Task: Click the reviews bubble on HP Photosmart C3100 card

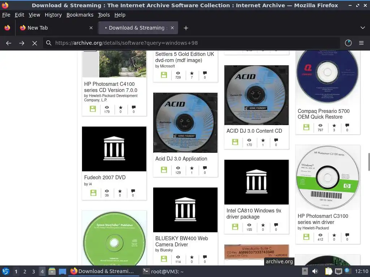Action: click(347, 235)
